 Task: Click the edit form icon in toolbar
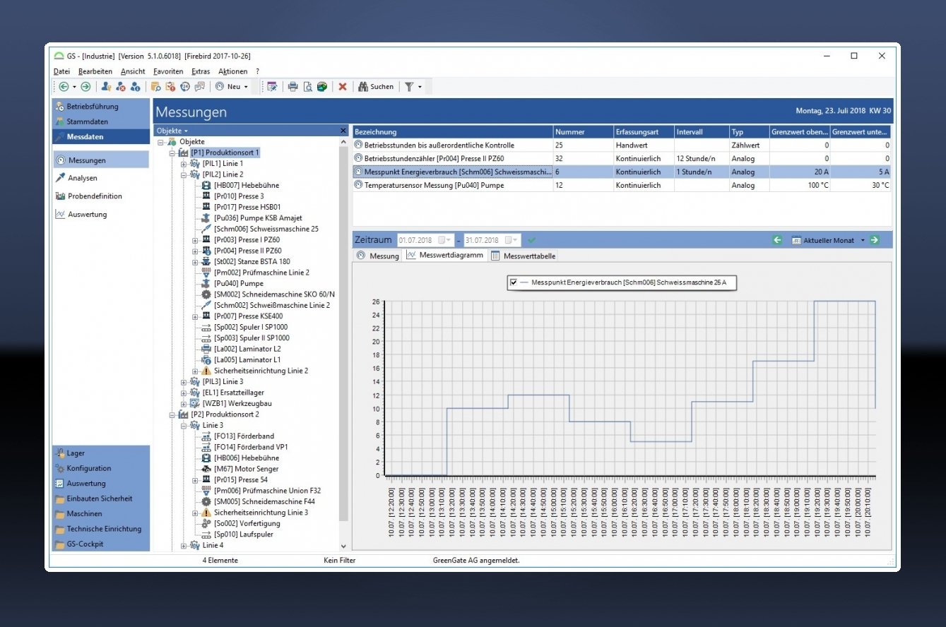(x=271, y=87)
